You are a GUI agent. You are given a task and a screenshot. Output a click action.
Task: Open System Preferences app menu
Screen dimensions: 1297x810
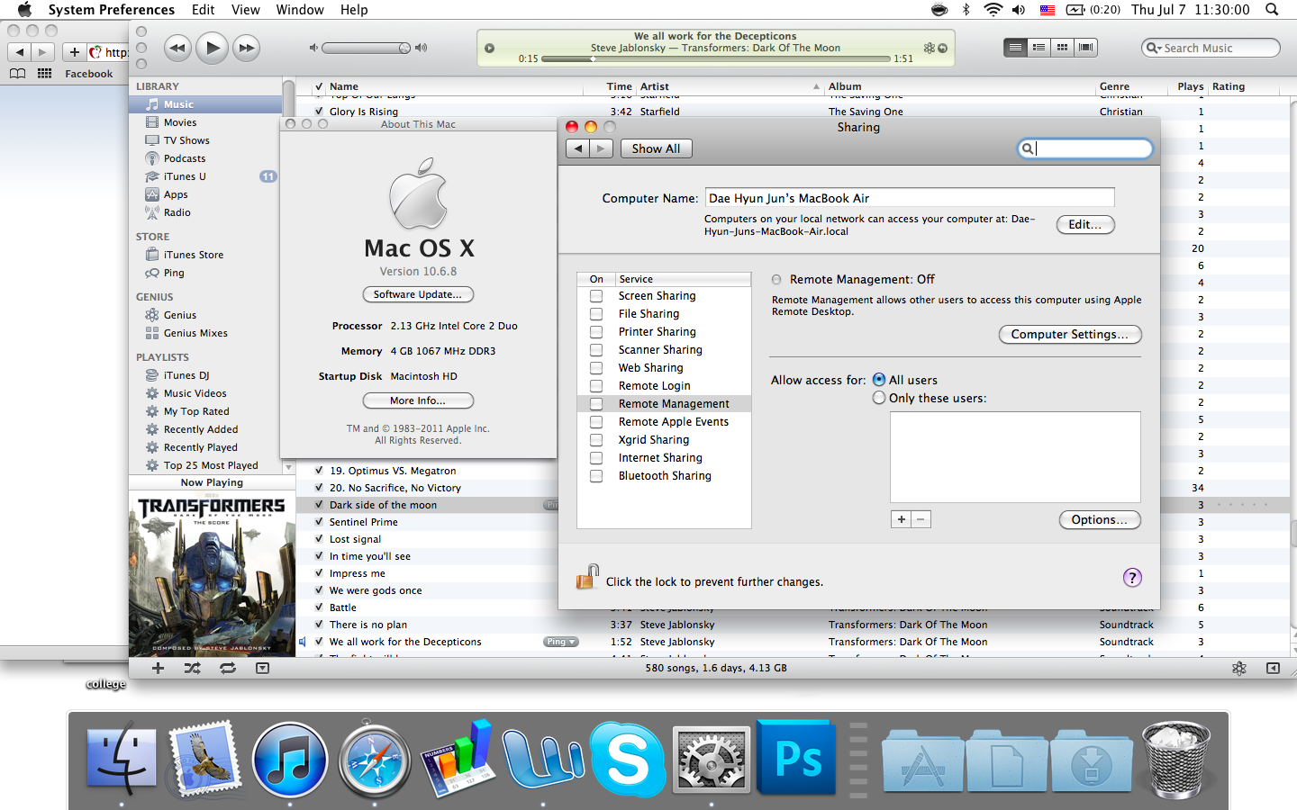point(112,10)
